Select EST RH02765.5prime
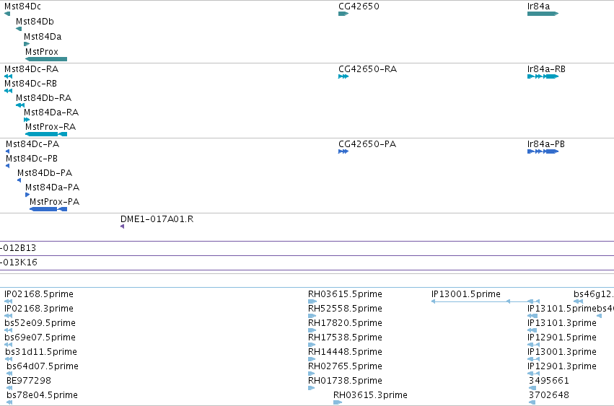The height and width of the screenshot is (406, 614). pos(346,366)
